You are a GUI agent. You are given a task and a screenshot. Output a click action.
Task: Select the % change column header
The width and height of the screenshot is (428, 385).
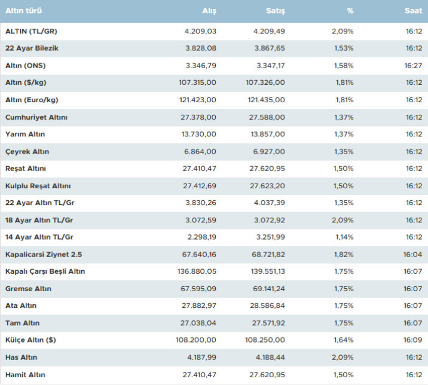350,11
